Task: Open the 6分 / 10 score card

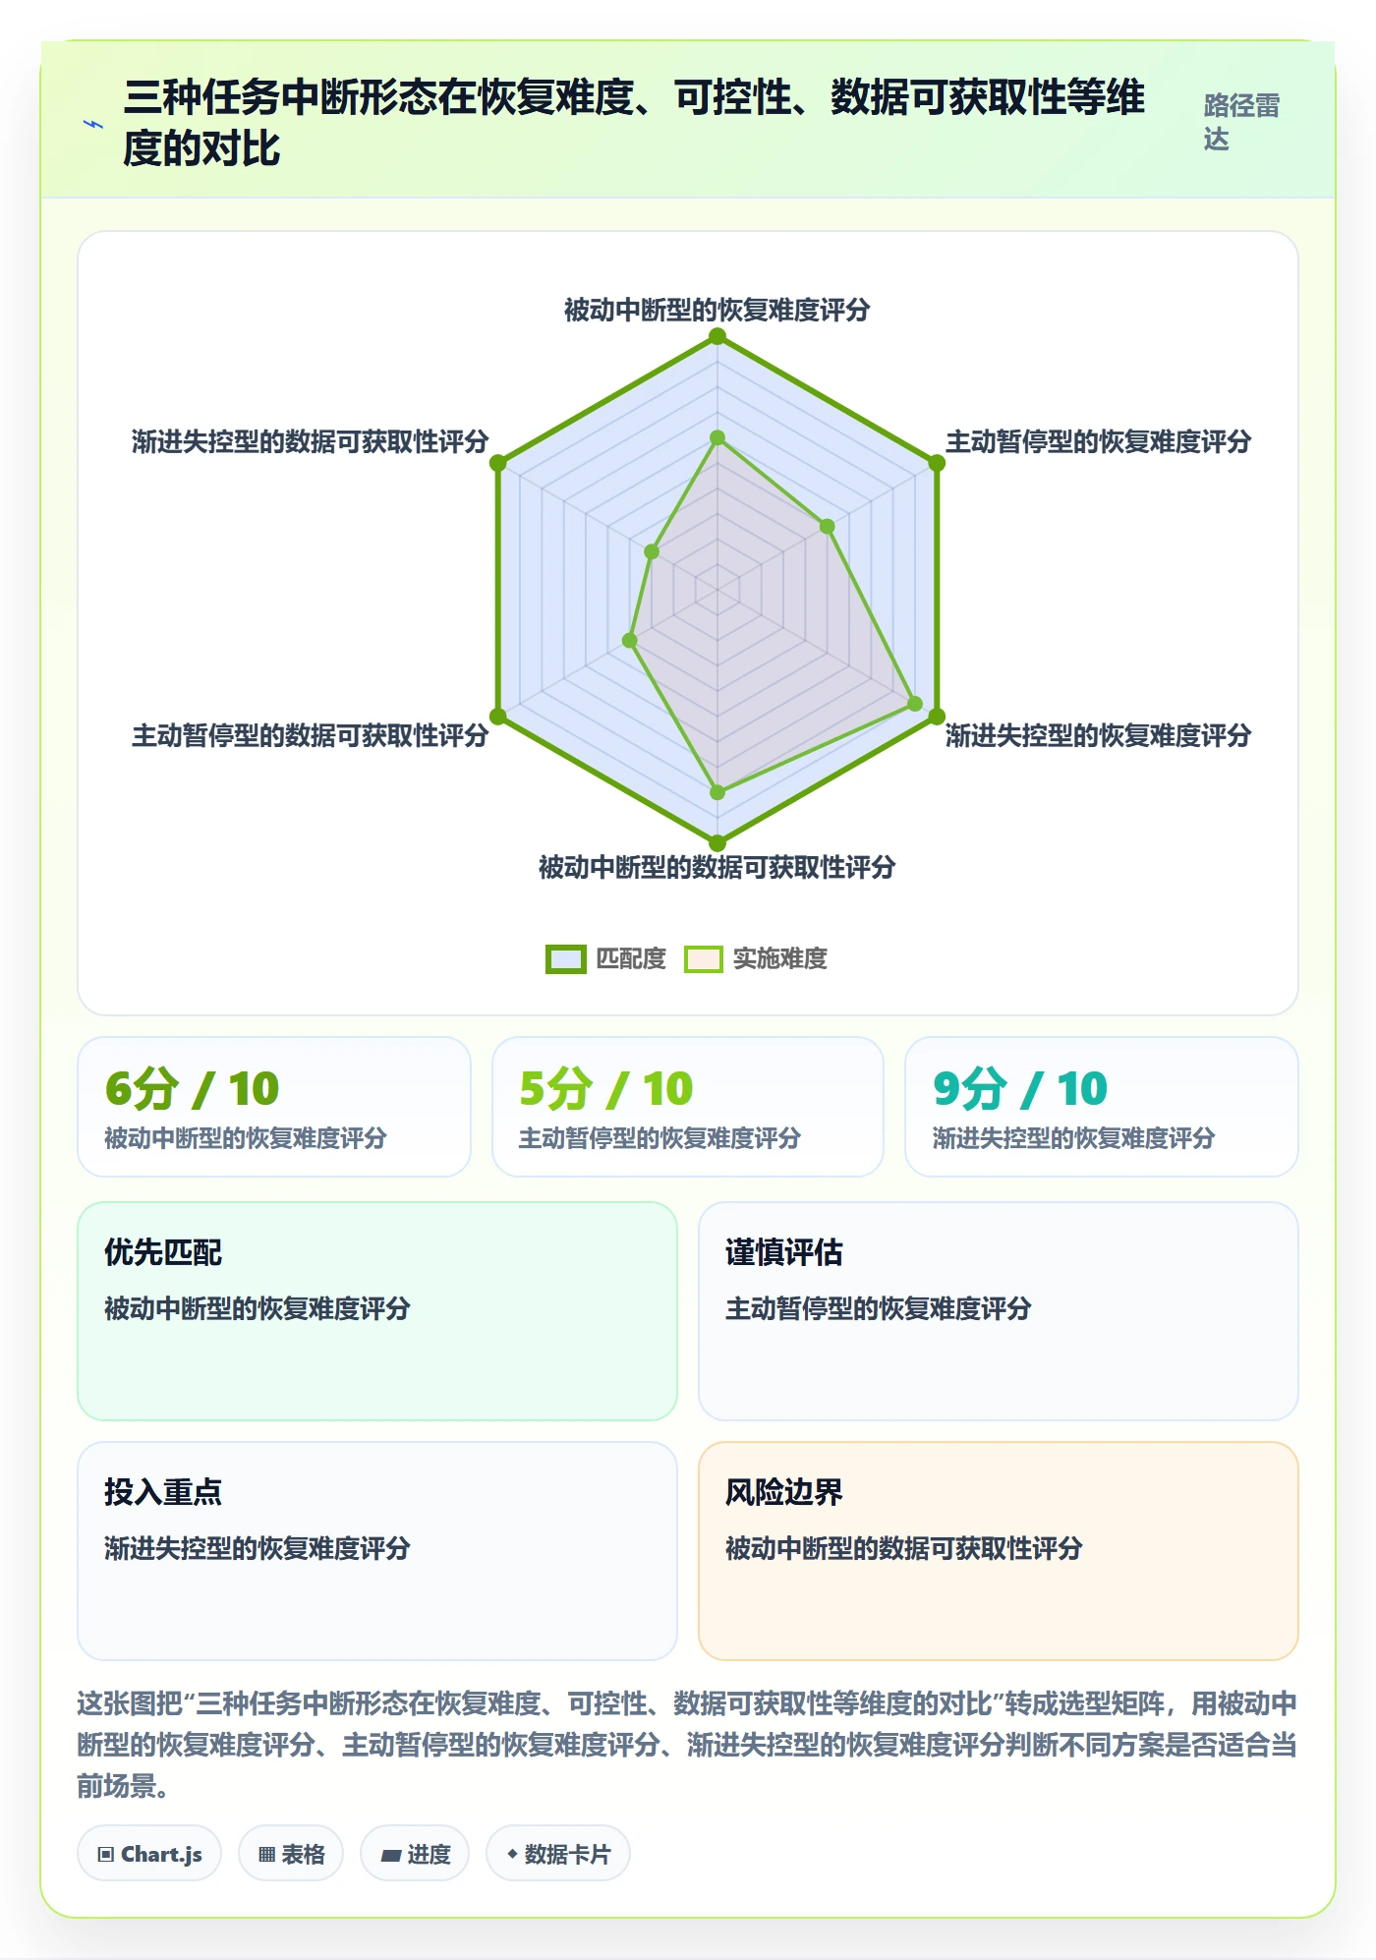Action: click(x=274, y=1107)
